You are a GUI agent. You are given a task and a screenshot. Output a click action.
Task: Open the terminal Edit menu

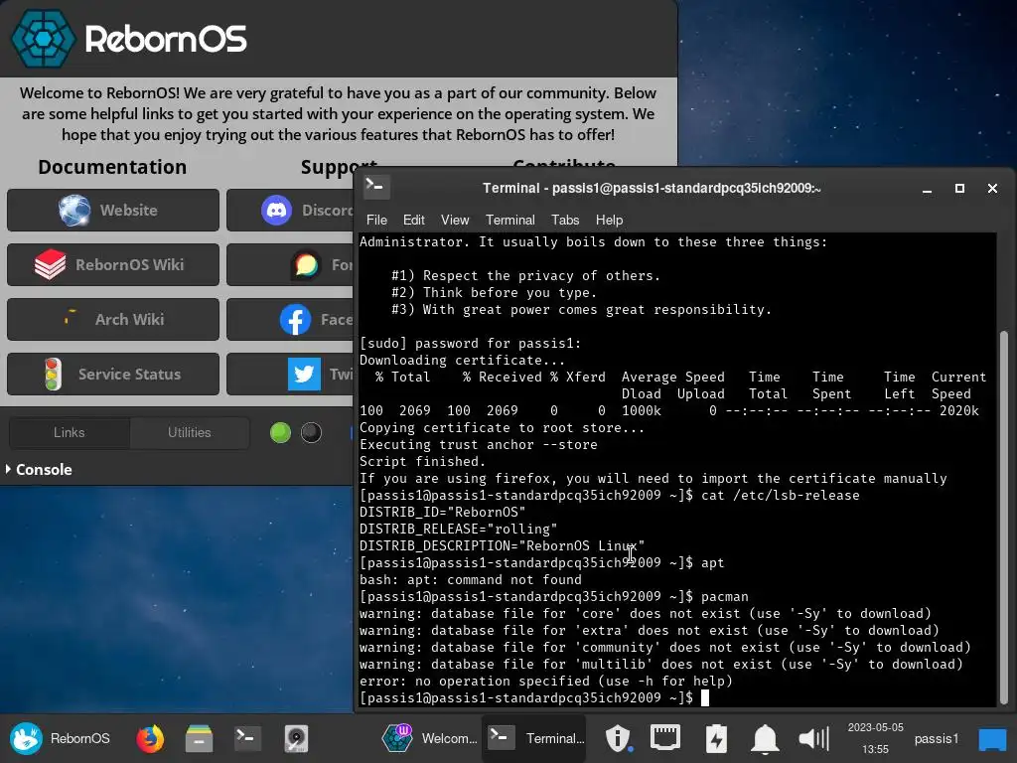tap(414, 220)
